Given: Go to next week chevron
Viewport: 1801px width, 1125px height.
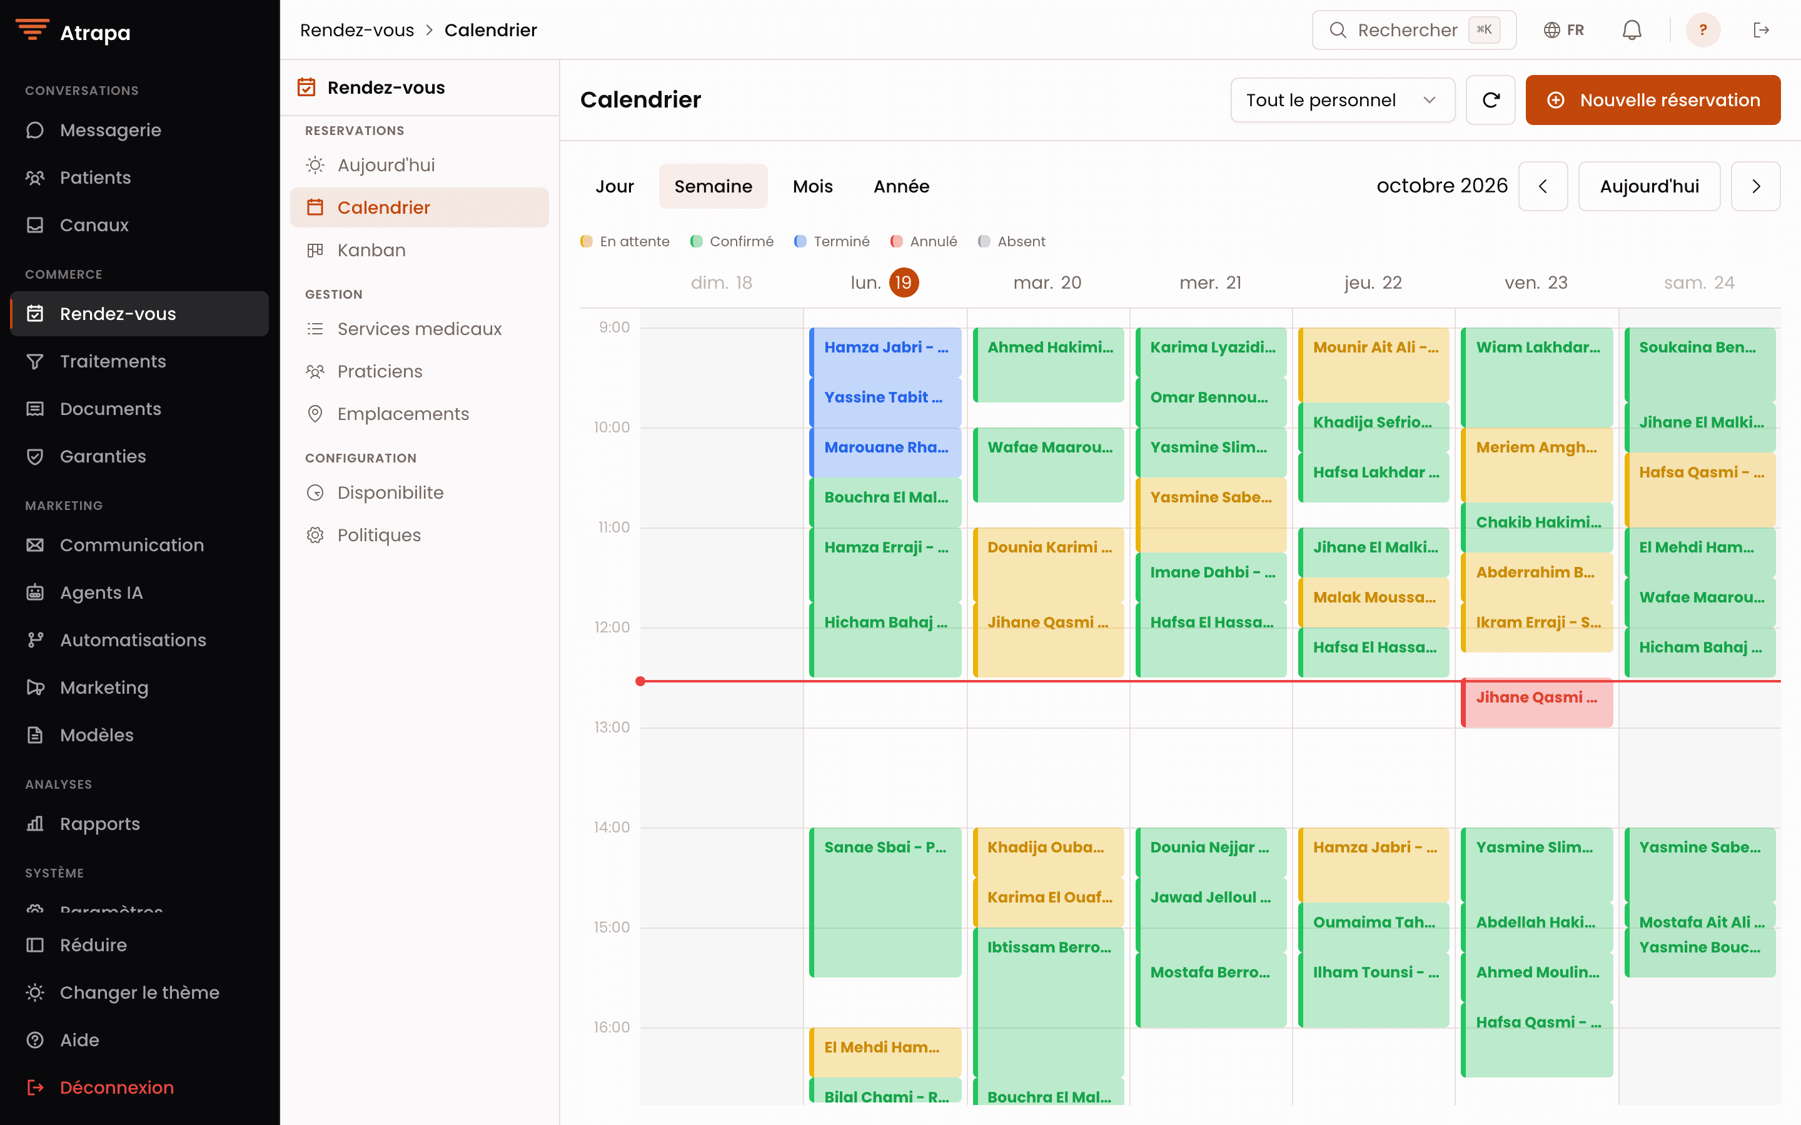Looking at the screenshot, I should [1755, 186].
